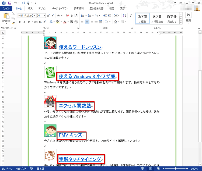Click the Cut scissors icon
Image resolution: width=202 pixels, height=171 pixels.
13,14
